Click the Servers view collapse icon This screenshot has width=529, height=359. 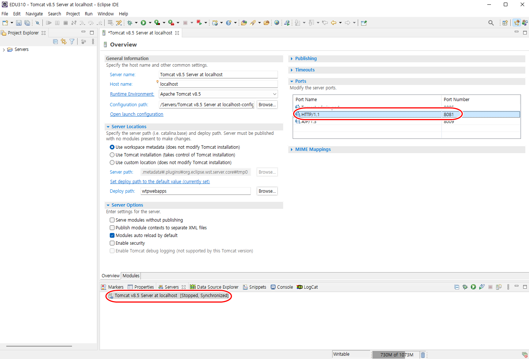coord(457,287)
